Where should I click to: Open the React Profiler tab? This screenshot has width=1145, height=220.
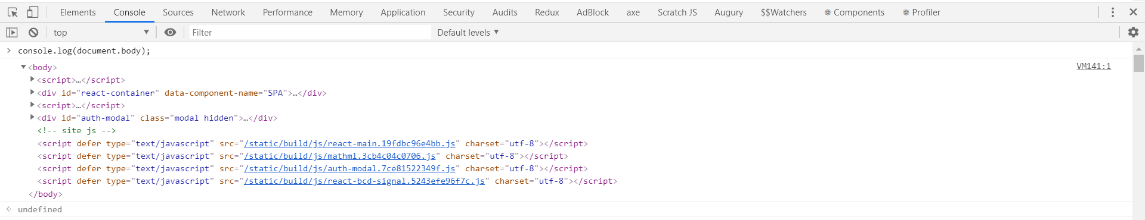[921, 12]
